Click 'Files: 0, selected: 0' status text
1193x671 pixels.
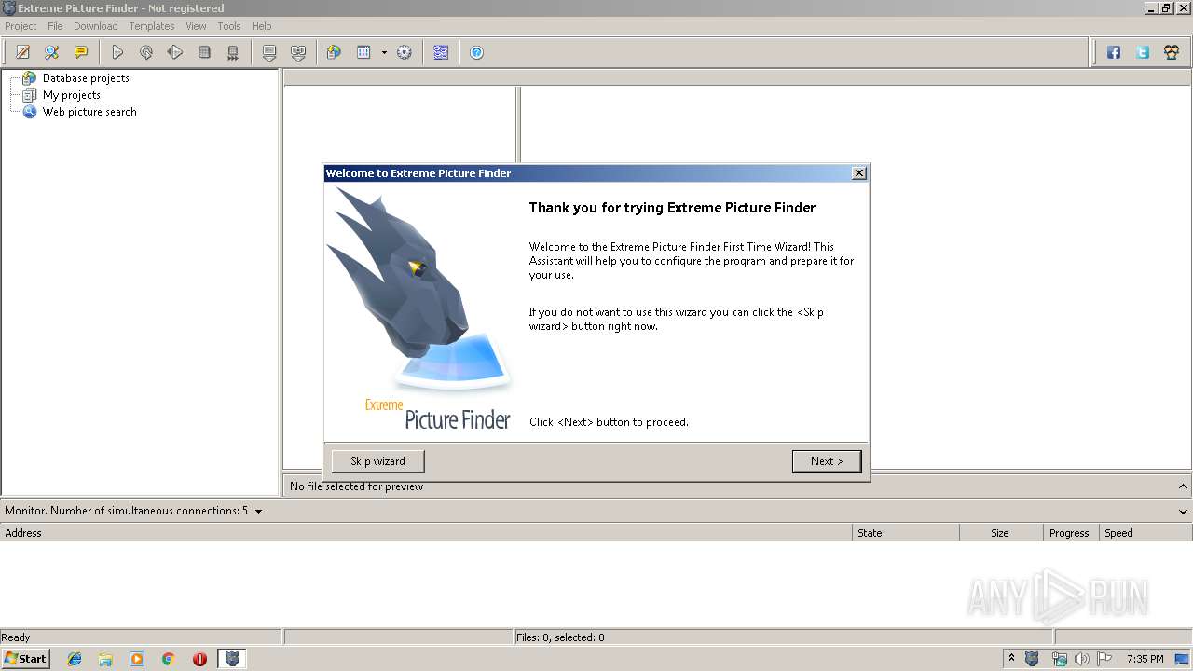pyautogui.click(x=560, y=637)
